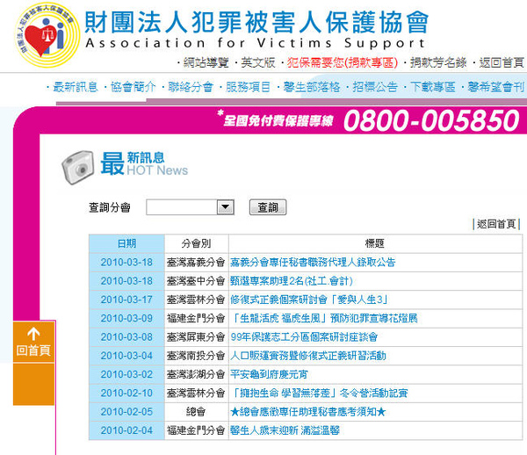Open 嘉義分會專任秘書職務代理人錄取公告 news

tap(313, 263)
